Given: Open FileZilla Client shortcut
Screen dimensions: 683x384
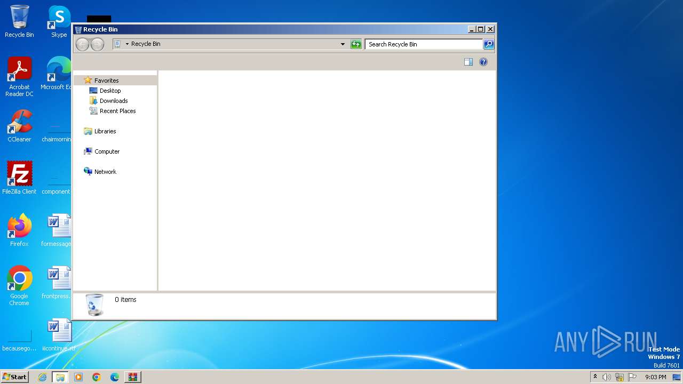Looking at the screenshot, I should [x=19, y=178].
